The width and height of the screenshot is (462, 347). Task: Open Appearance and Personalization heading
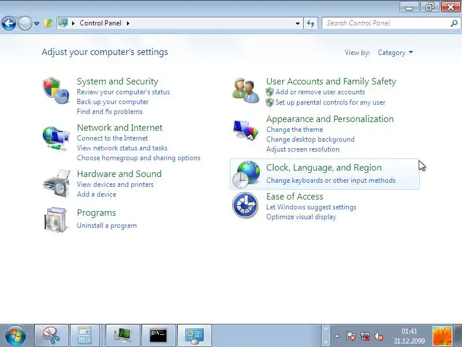[330, 119]
